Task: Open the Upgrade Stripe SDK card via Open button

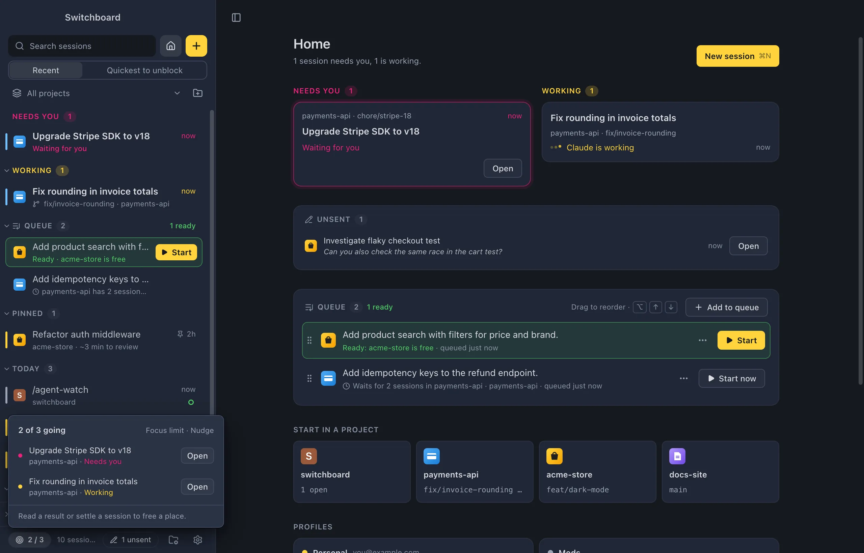Action: pyautogui.click(x=503, y=168)
